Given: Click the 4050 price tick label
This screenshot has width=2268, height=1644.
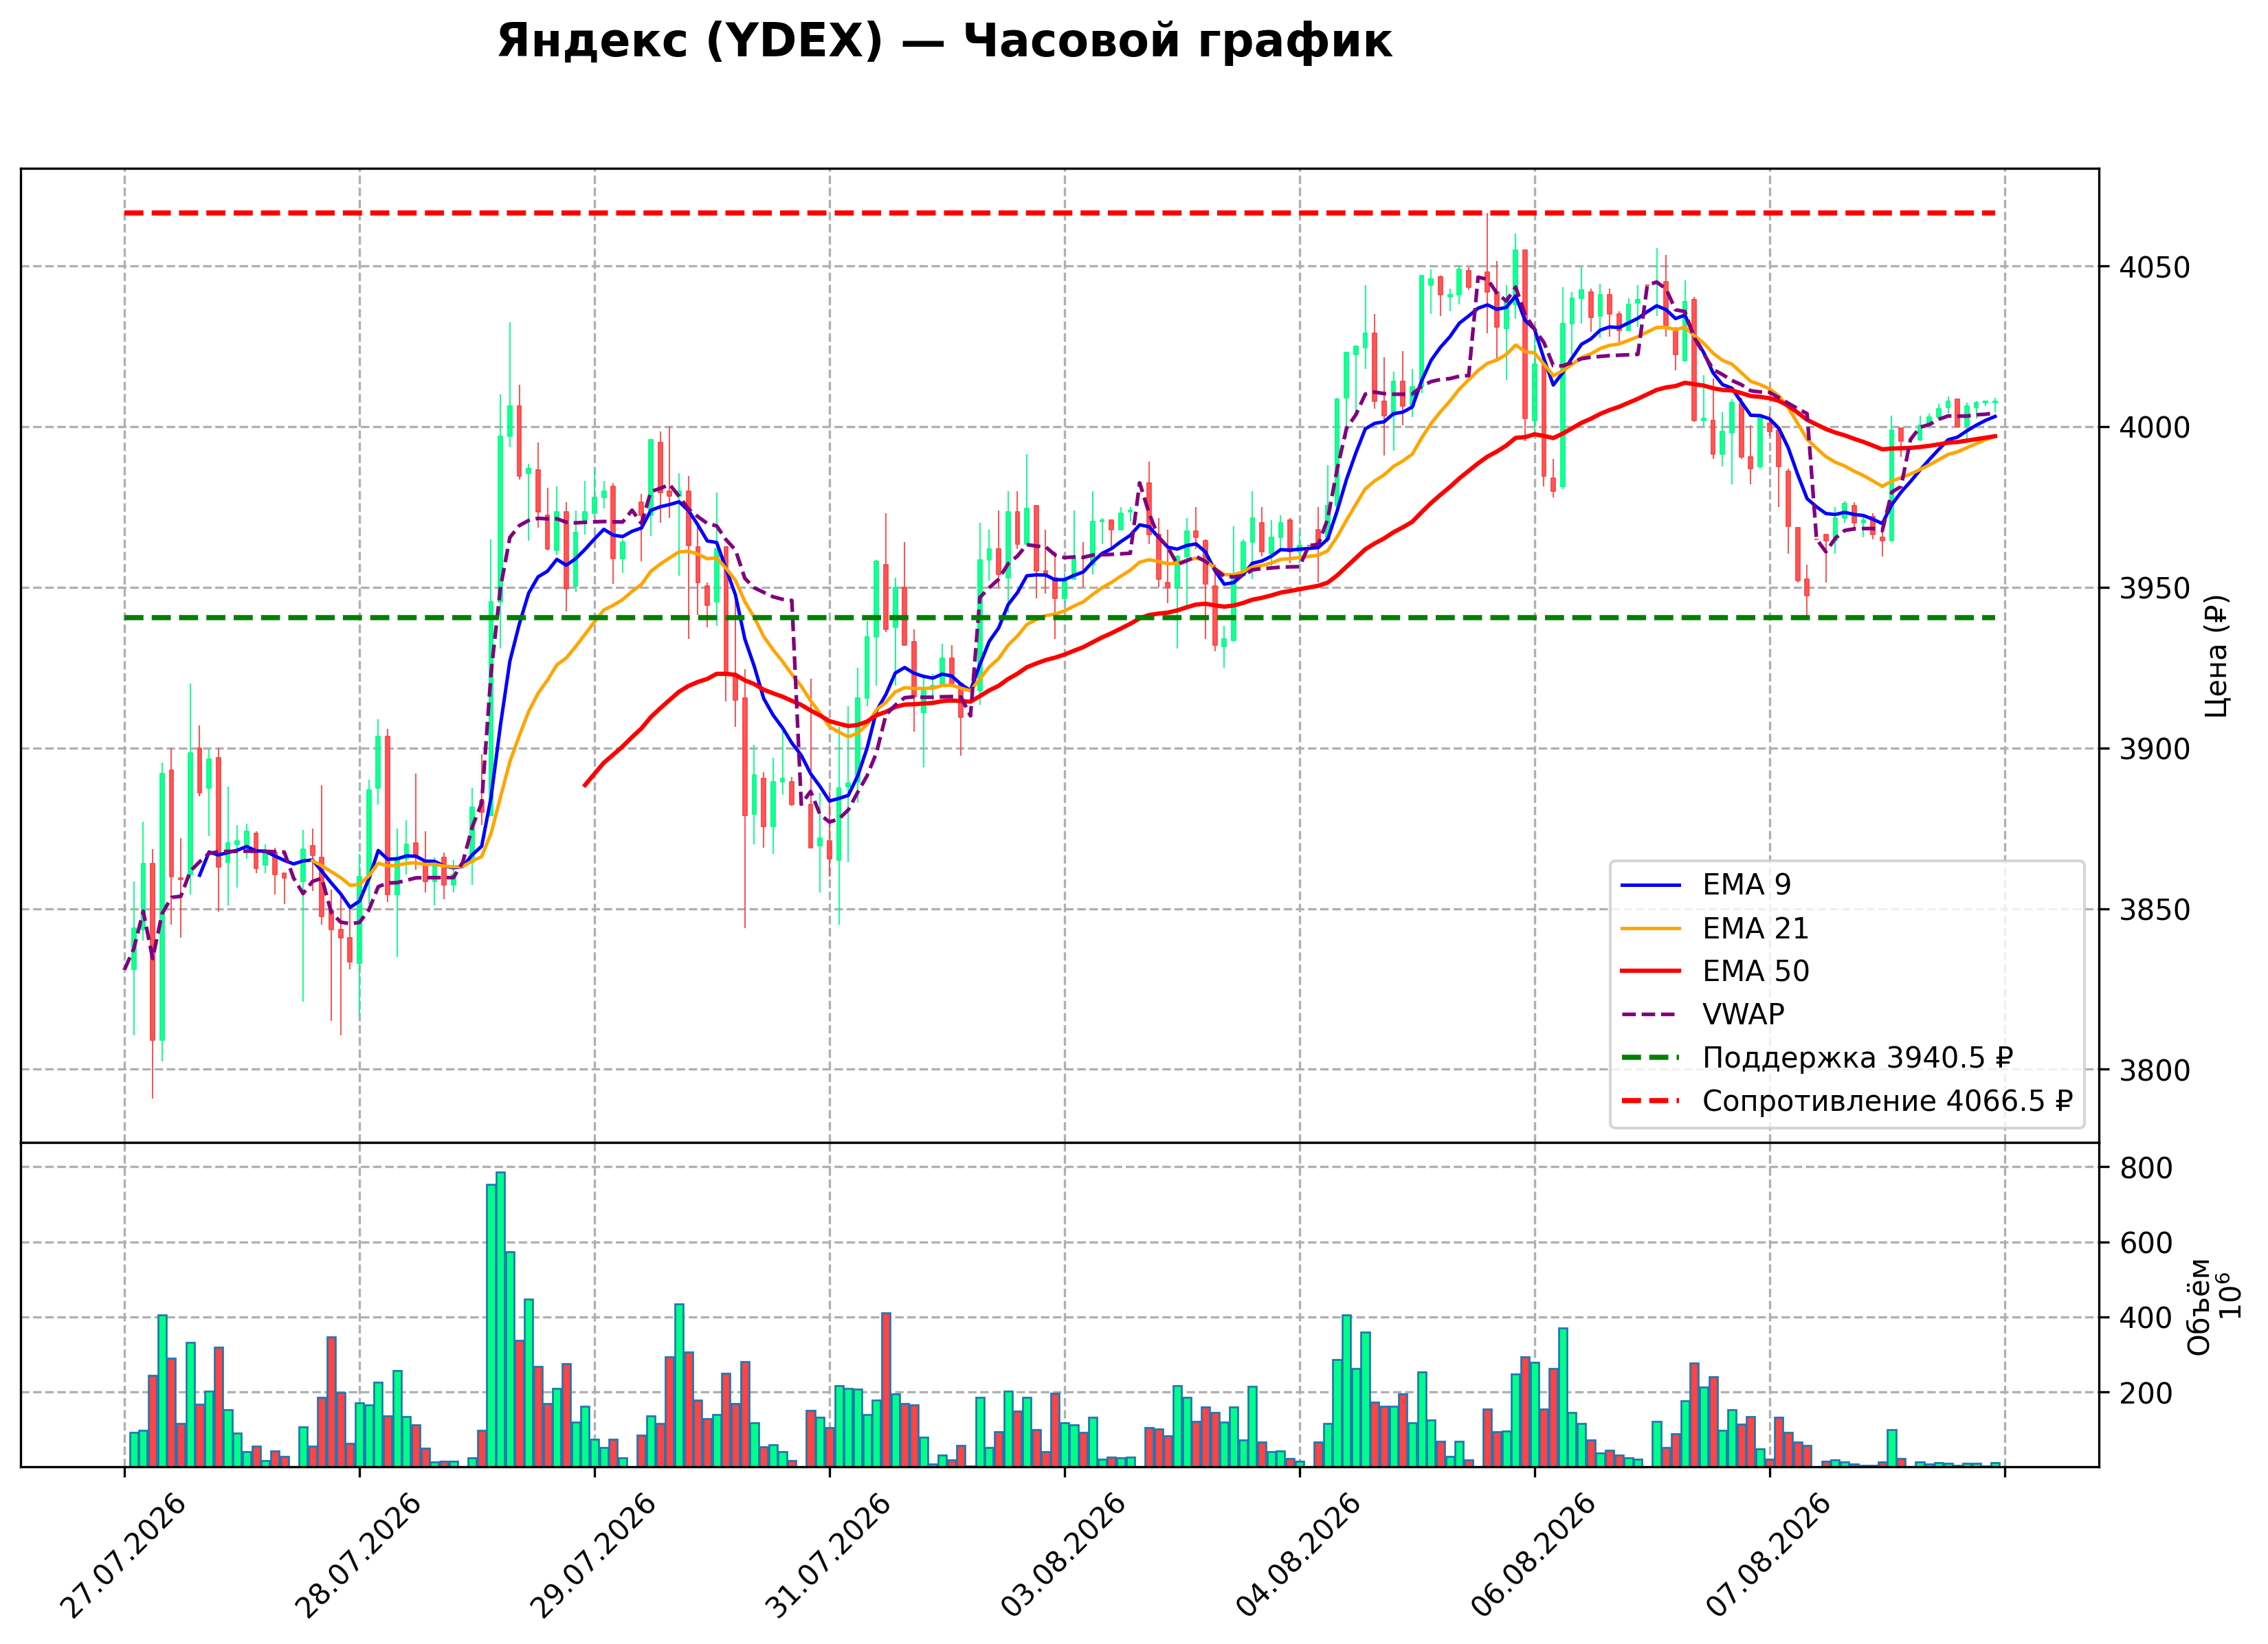Looking at the screenshot, I should (2154, 268).
